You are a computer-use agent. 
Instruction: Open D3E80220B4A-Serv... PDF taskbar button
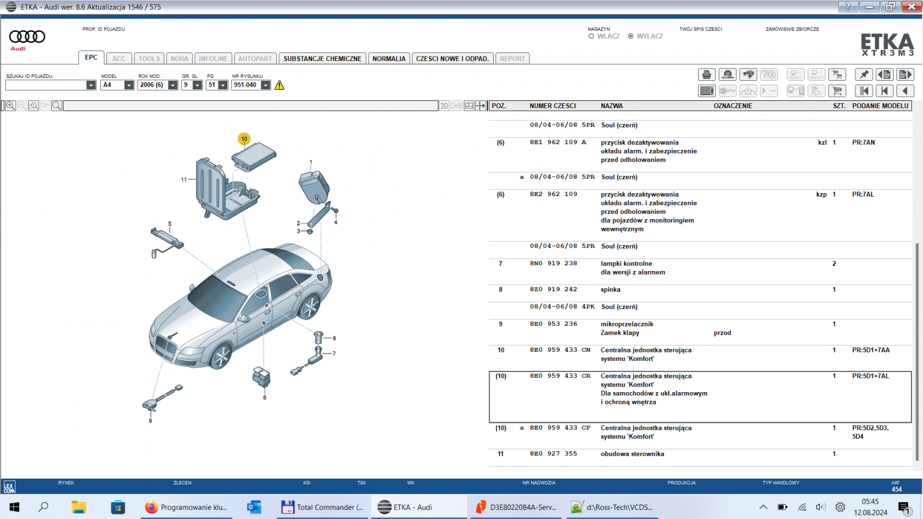pos(516,507)
